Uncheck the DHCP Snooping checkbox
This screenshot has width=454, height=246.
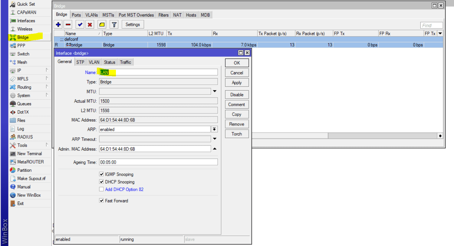(x=101, y=182)
